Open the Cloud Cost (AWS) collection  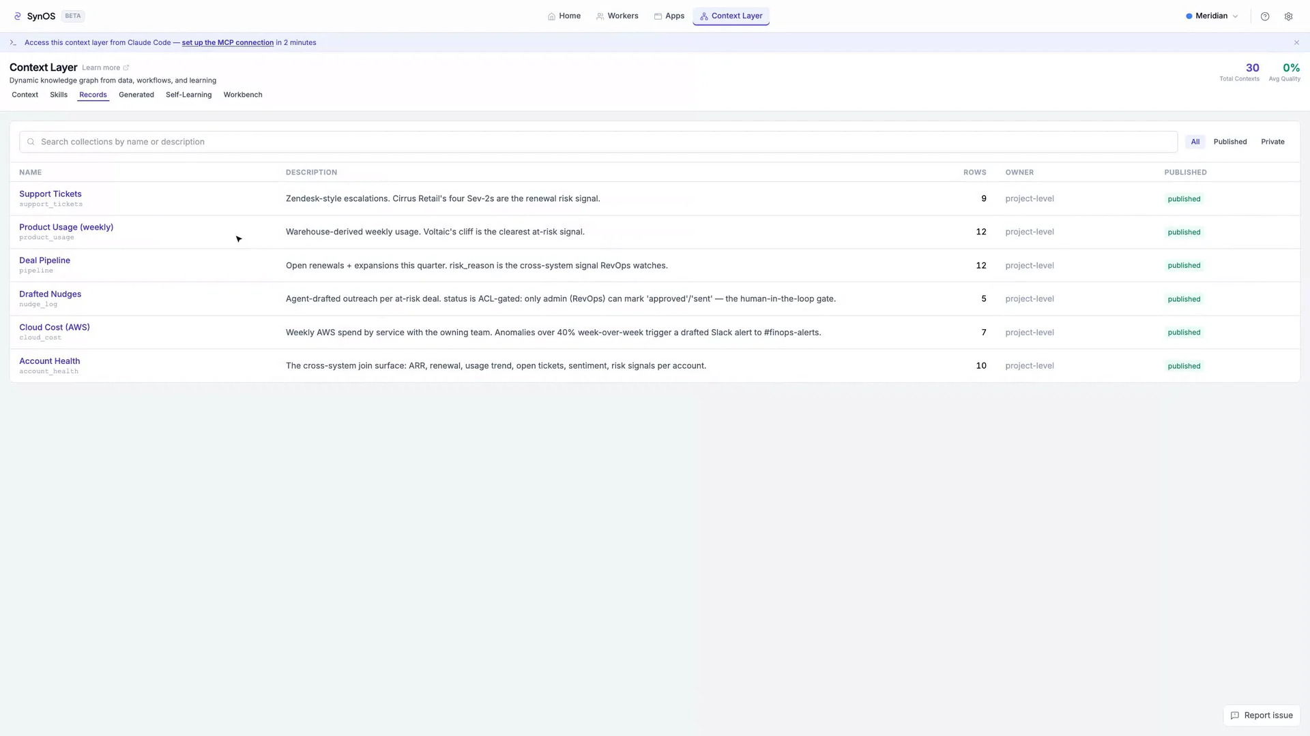tap(55, 327)
